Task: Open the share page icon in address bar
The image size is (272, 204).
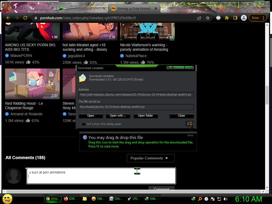Action: tap(199, 18)
